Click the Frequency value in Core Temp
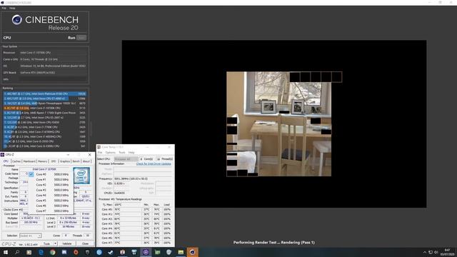 (x=143, y=179)
